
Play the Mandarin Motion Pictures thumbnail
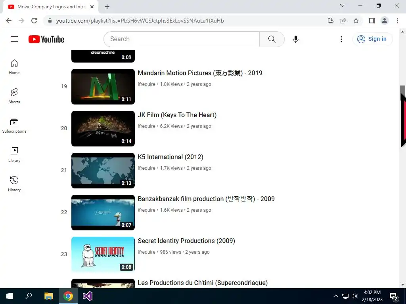pos(103,87)
